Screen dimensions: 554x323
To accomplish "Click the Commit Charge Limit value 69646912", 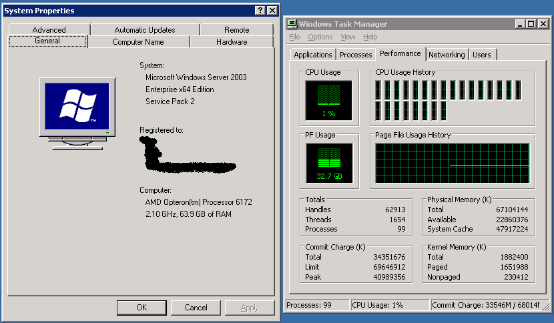I will [389, 267].
